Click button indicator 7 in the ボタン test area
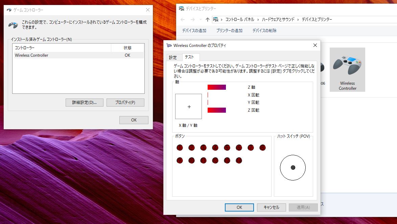The width and height of the screenshot is (397, 224). tap(251, 148)
